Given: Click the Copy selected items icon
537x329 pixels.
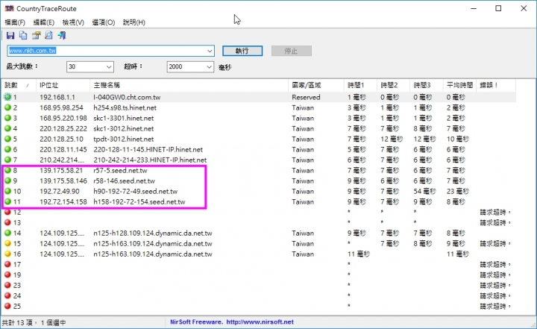Looking at the screenshot, I should 23,35.
